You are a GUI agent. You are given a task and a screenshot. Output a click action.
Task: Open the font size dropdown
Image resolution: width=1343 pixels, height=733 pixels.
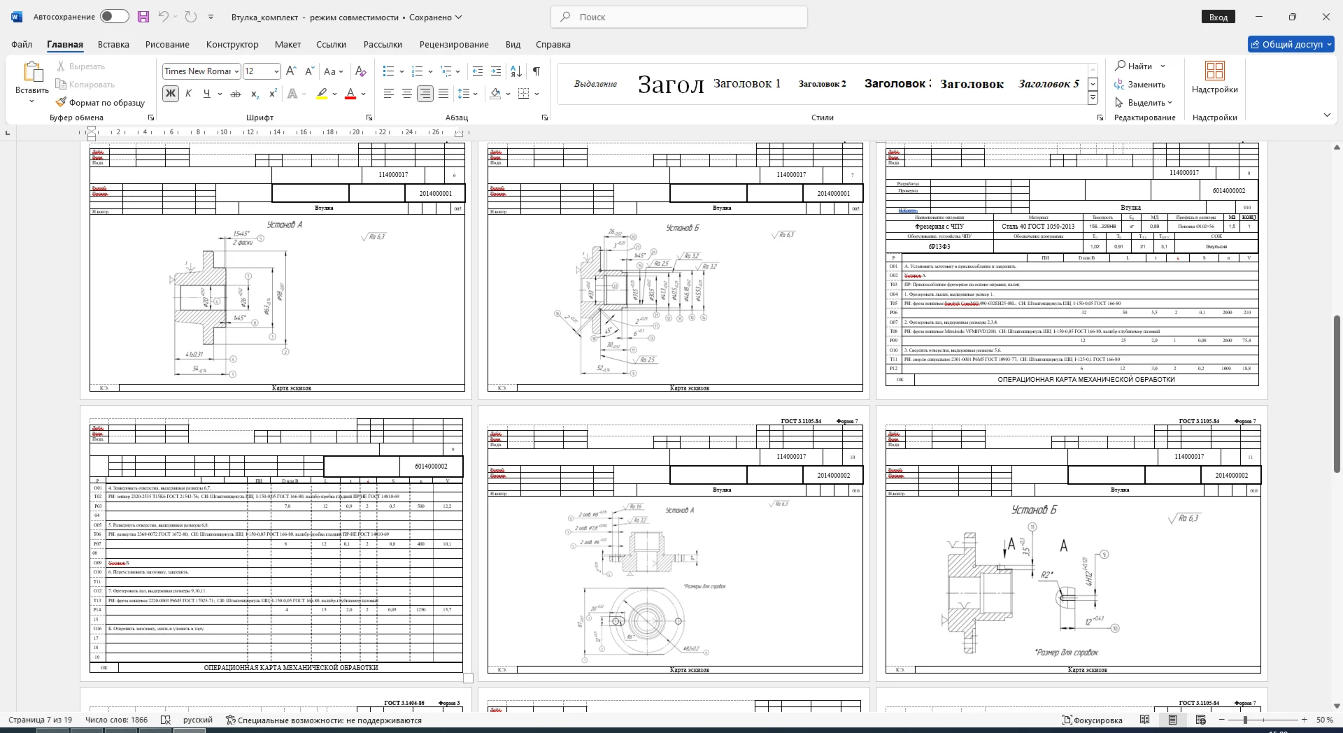coord(276,71)
